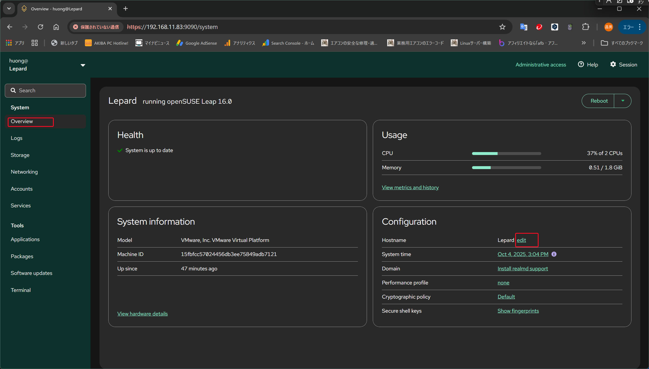Reload the page using refresh icon
Screen dimensions: 649x369
pos(40,27)
